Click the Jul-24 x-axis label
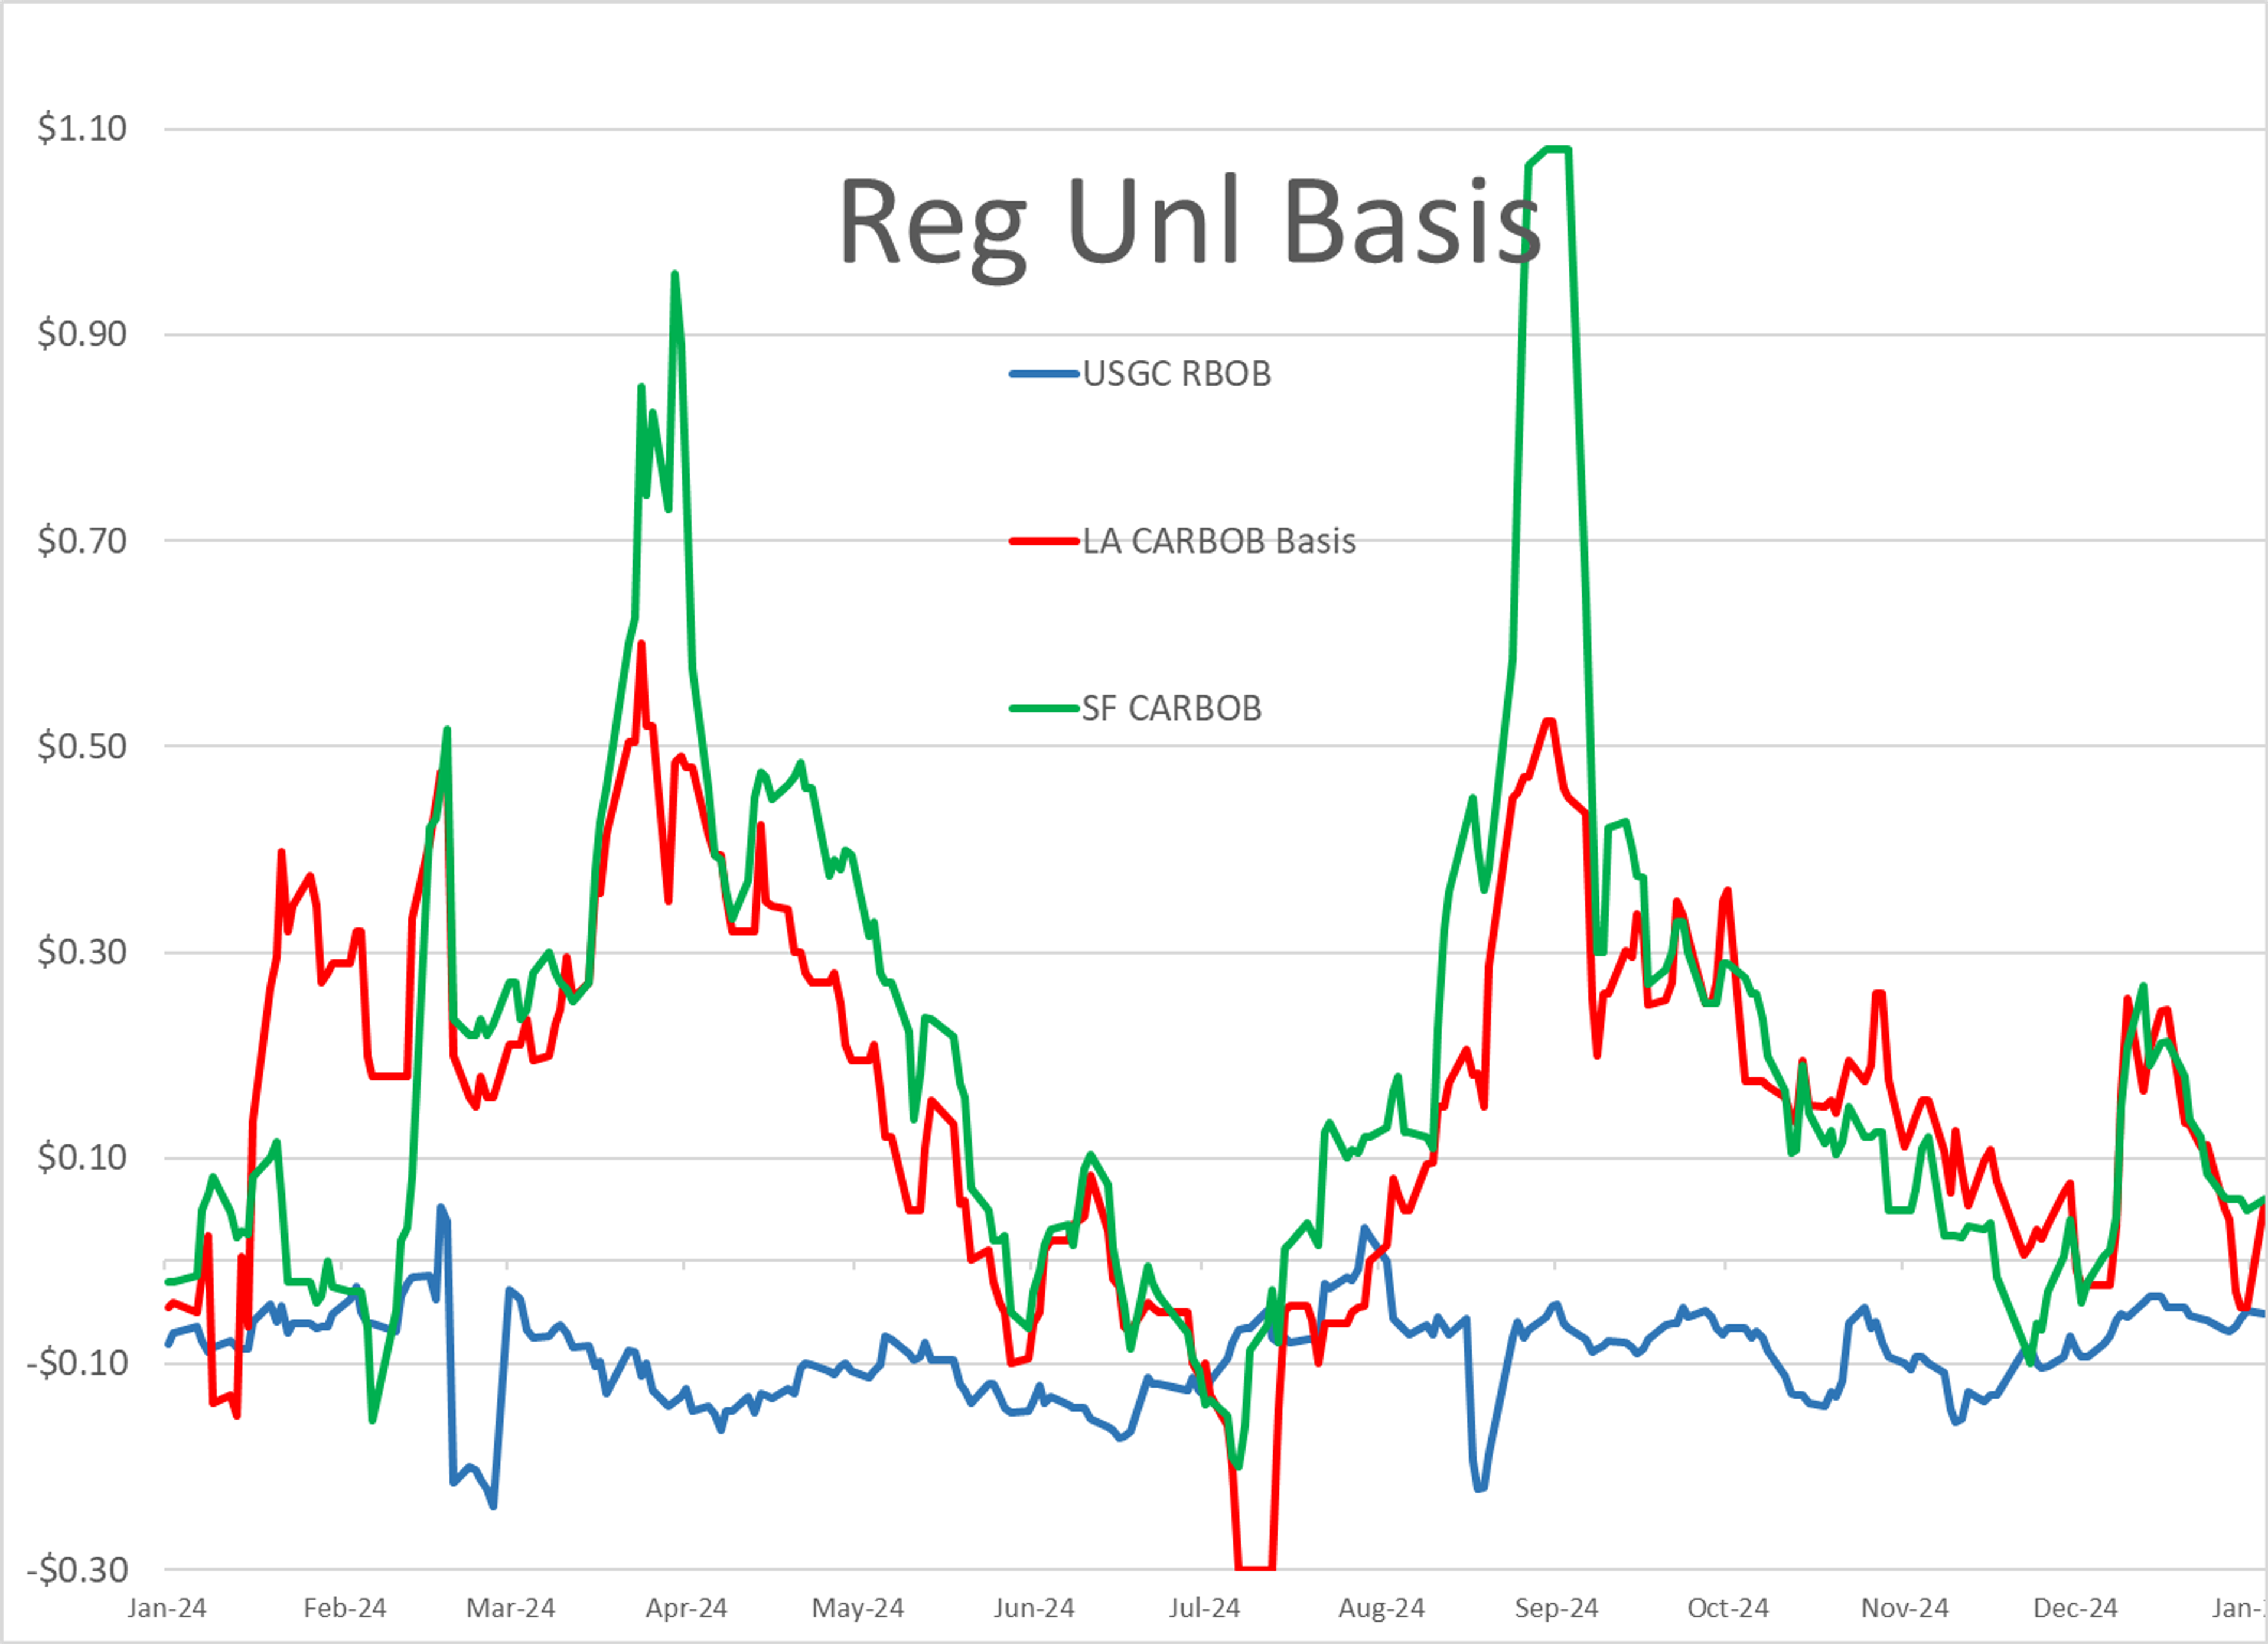This screenshot has width=2268, height=1644. point(1204,1608)
